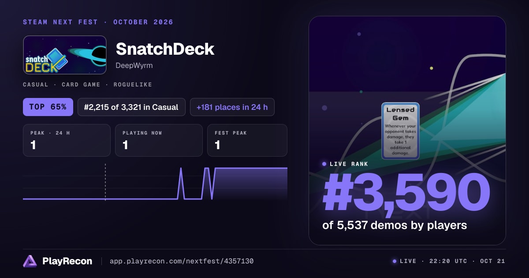
Task: Click the #2,215 of 3,321 in Casual pill
Action: click(x=131, y=107)
